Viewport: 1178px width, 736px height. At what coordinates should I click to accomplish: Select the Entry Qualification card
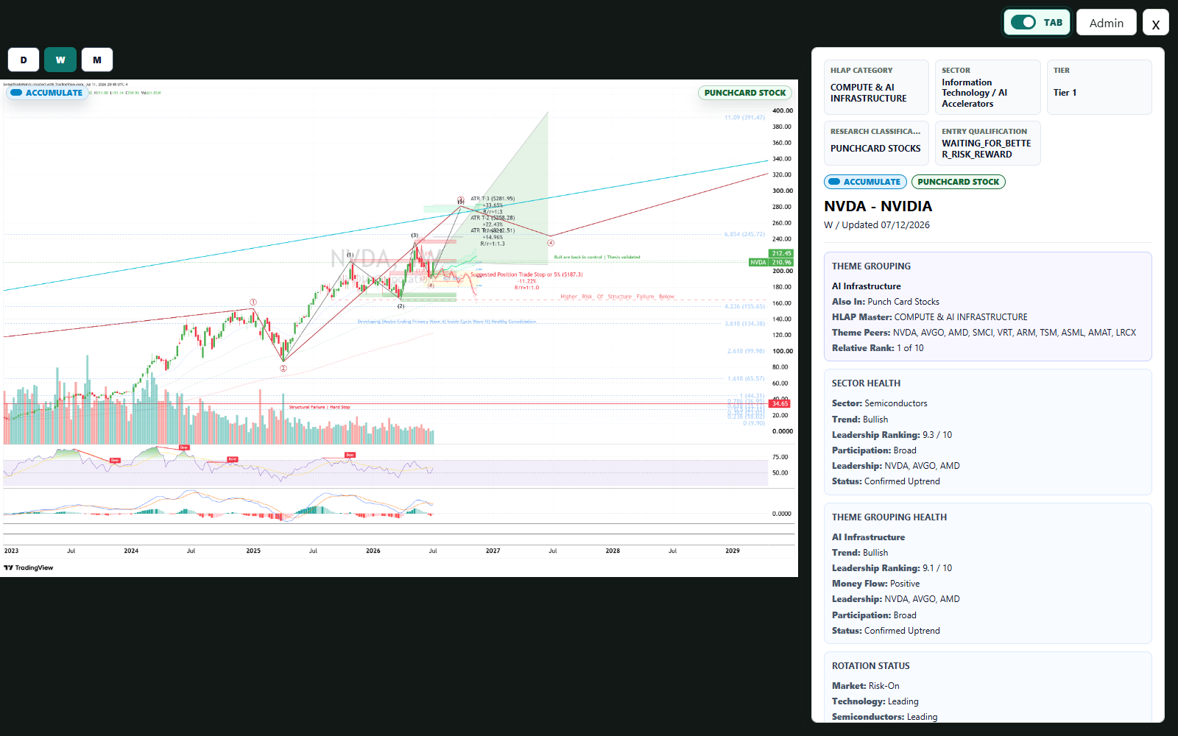tap(987, 143)
